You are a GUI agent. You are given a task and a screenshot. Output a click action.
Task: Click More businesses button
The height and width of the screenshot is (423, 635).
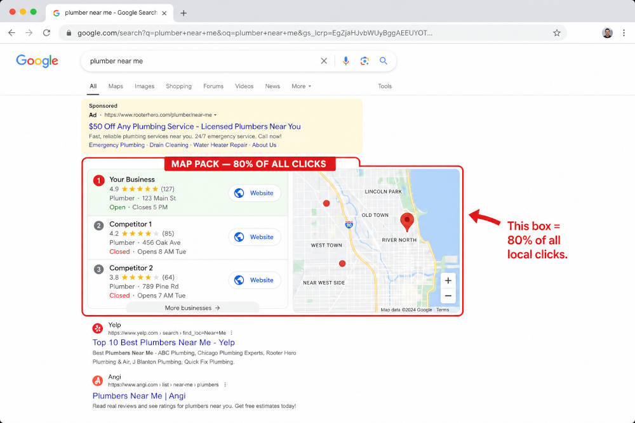[192, 308]
